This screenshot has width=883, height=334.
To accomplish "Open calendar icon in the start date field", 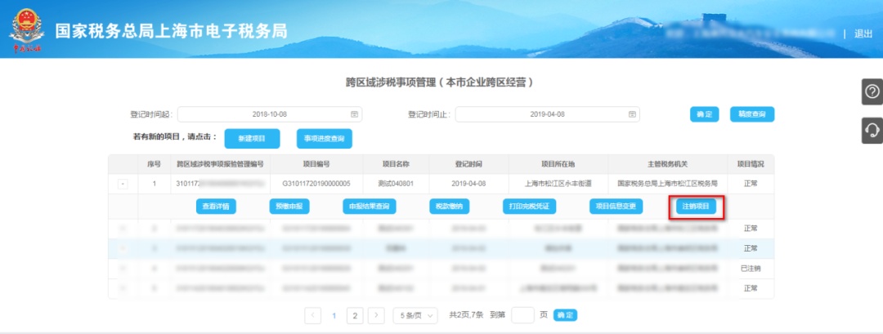I will coord(355,114).
